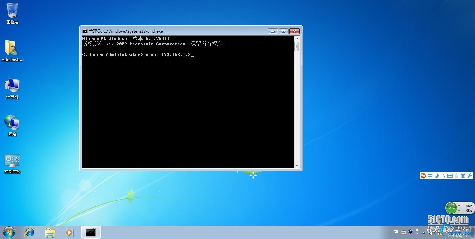The image size is (475, 239).
Task: Toggle Chinese/English mode (中) on the Sogou bar
Action: pos(430,176)
